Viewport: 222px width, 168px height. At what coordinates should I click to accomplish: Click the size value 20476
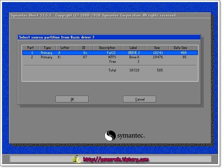[x=158, y=57]
